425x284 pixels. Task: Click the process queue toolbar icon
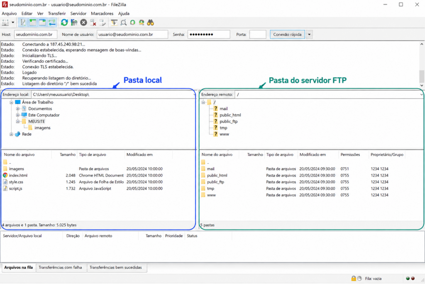point(74,23)
